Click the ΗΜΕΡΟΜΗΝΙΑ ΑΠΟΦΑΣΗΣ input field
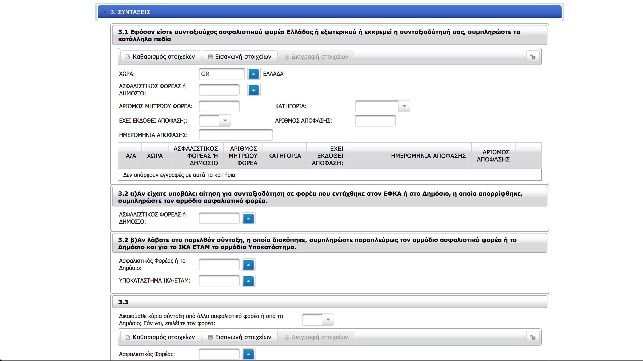This screenshot has width=643, height=361. (235, 135)
